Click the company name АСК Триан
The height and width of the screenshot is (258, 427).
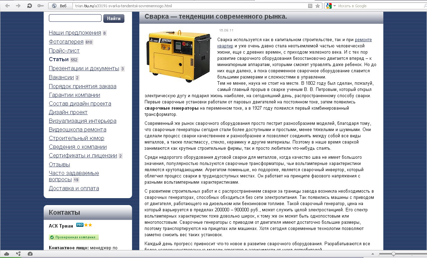tap(61, 226)
